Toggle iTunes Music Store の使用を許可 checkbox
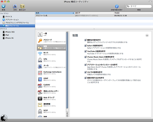153x122 pixels. click(86, 57)
